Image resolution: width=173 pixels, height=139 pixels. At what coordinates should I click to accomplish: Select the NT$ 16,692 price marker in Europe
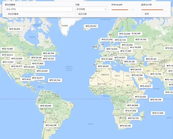tap(112, 49)
